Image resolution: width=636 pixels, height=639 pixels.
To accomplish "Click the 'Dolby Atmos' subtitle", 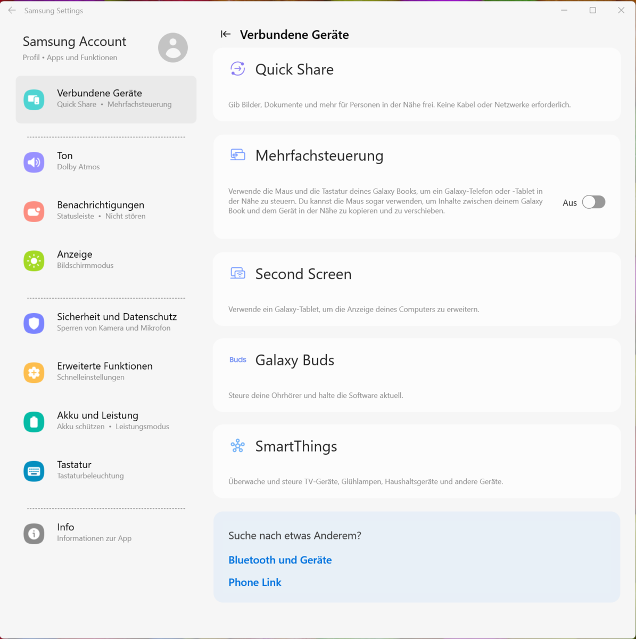I will (78, 167).
